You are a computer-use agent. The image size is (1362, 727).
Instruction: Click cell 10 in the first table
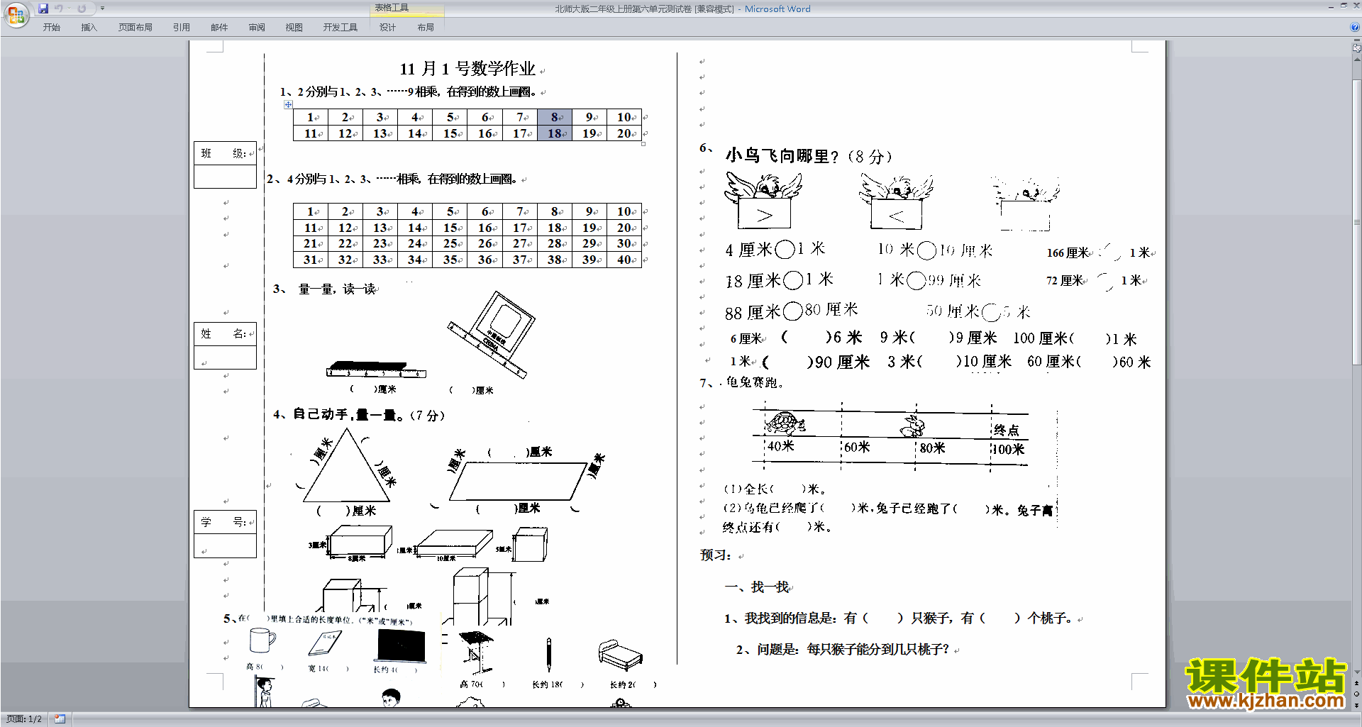624,117
